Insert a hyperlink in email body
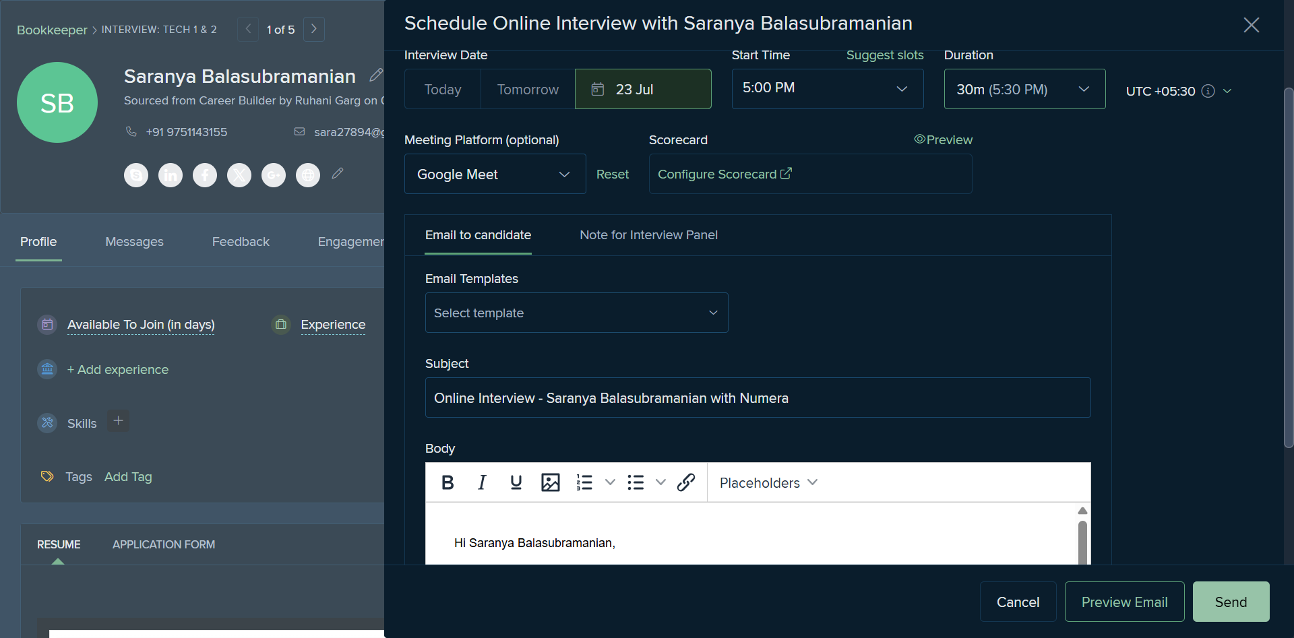This screenshot has width=1294, height=638. [686, 482]
